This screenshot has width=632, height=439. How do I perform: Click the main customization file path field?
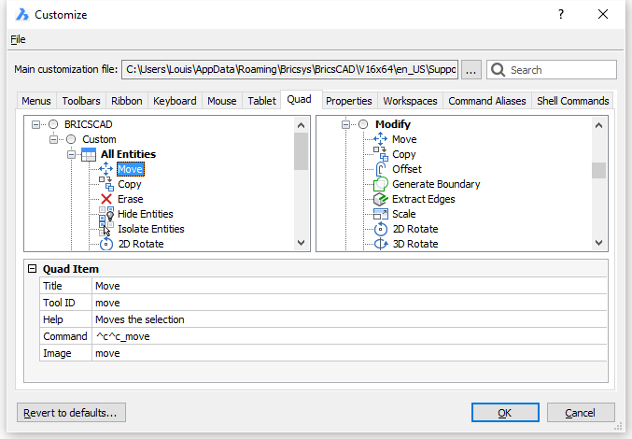[289, 70]
